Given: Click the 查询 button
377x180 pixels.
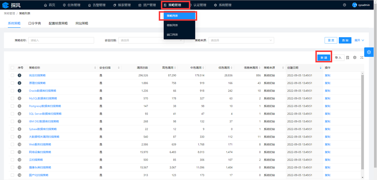Looking at the screenshot, I should [345, 40].
